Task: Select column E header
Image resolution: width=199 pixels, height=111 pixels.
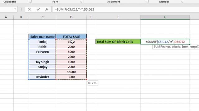Action: point(91,17)
